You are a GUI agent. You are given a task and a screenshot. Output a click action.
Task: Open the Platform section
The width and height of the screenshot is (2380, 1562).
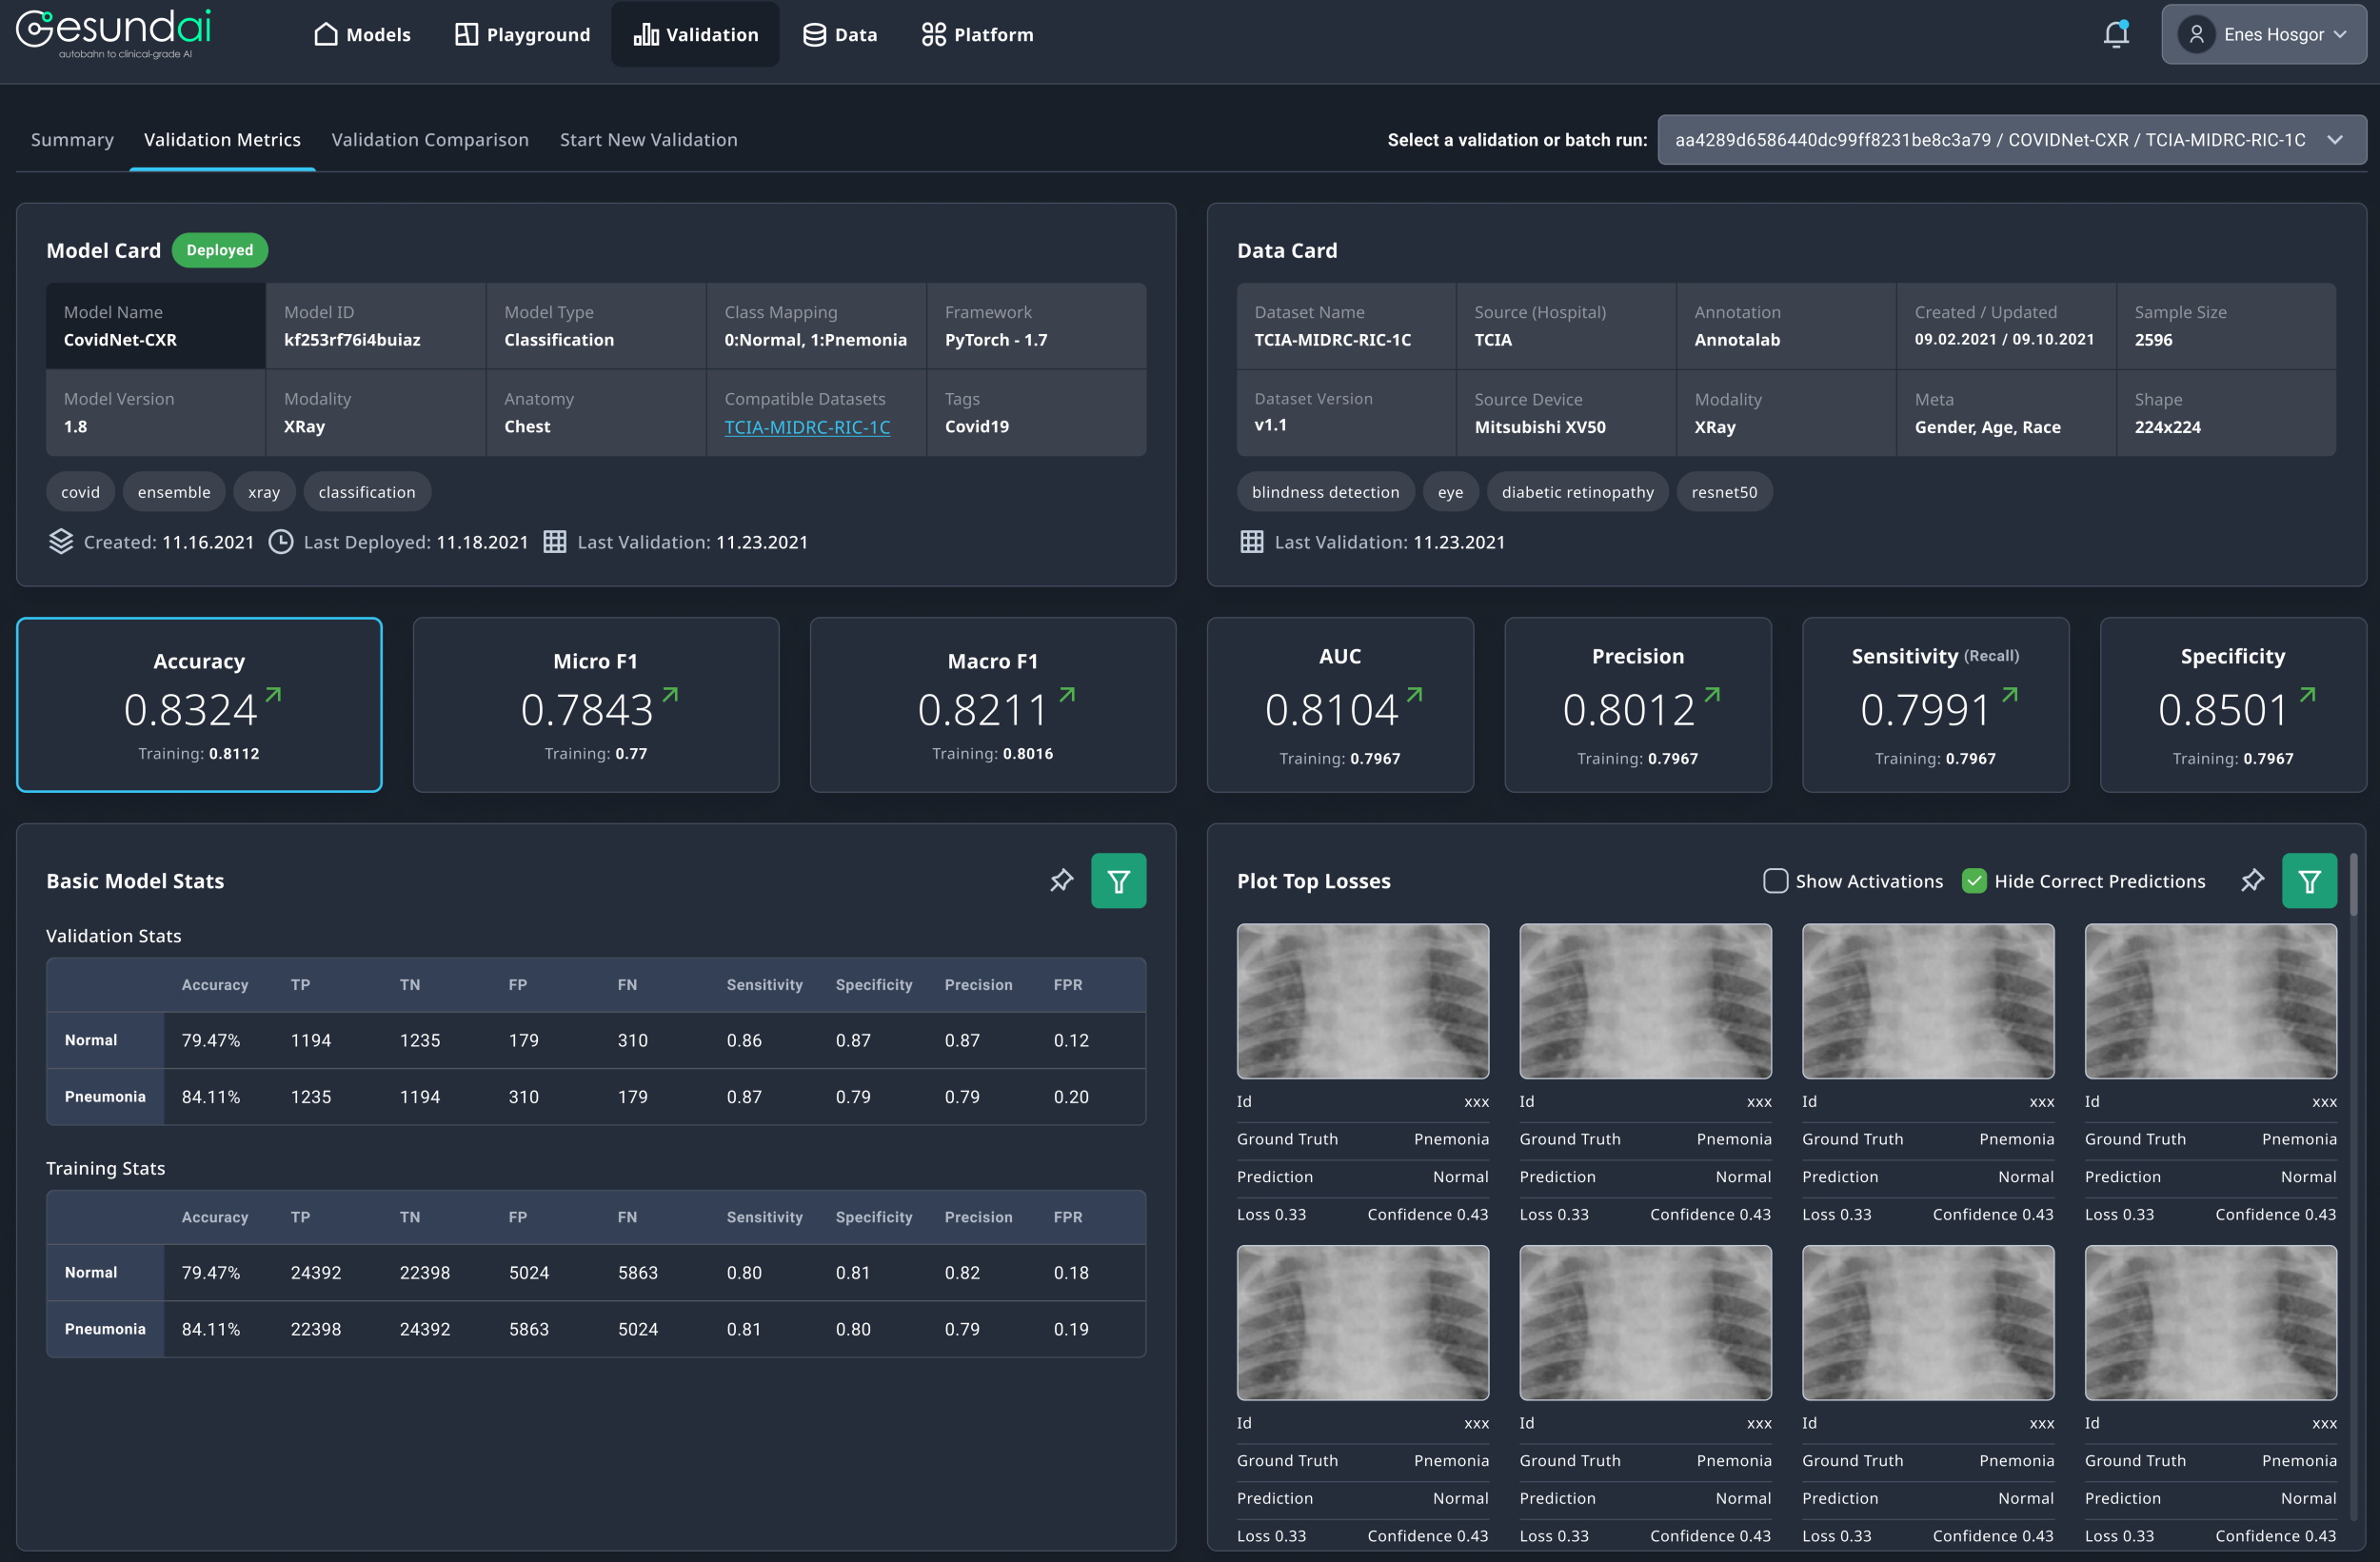tap(977, 35)
